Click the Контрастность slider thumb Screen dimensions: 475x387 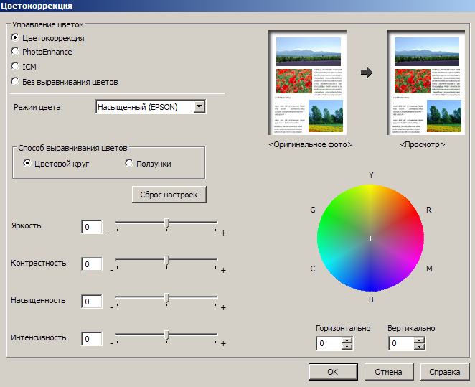point(166,261)
